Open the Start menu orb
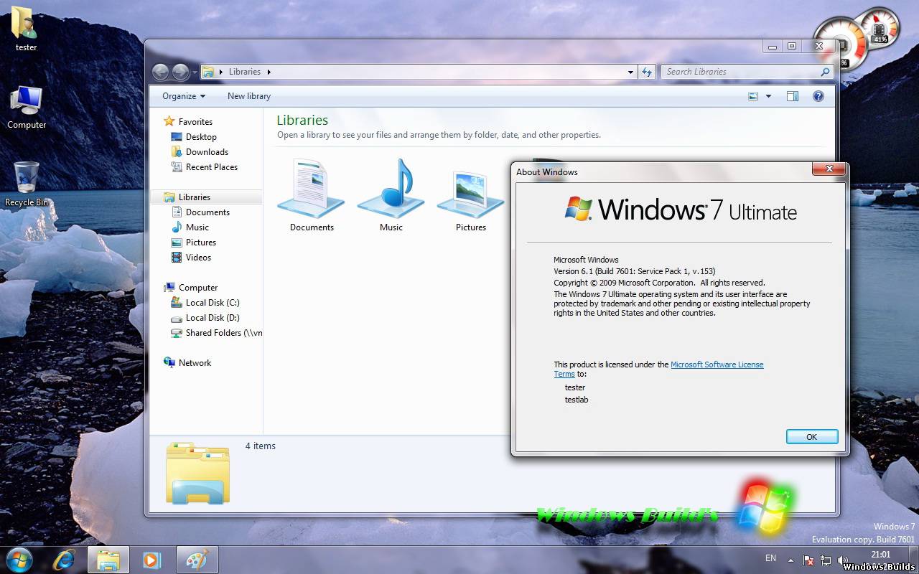The height and width of the screenshot is (574, 919). 18,560
